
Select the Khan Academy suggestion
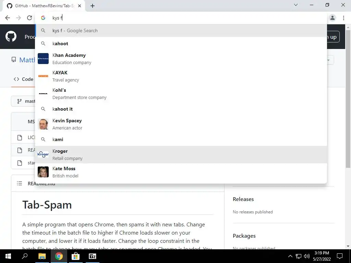(181, 59)
